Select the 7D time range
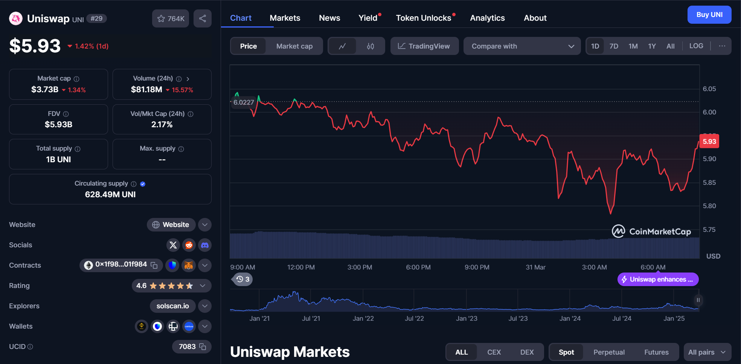 [614, 46]
